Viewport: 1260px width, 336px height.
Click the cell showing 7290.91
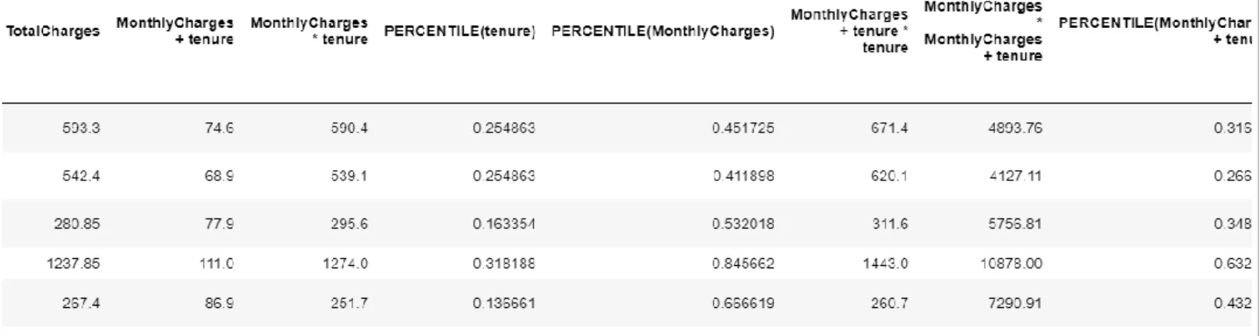tap(1015, 303)
